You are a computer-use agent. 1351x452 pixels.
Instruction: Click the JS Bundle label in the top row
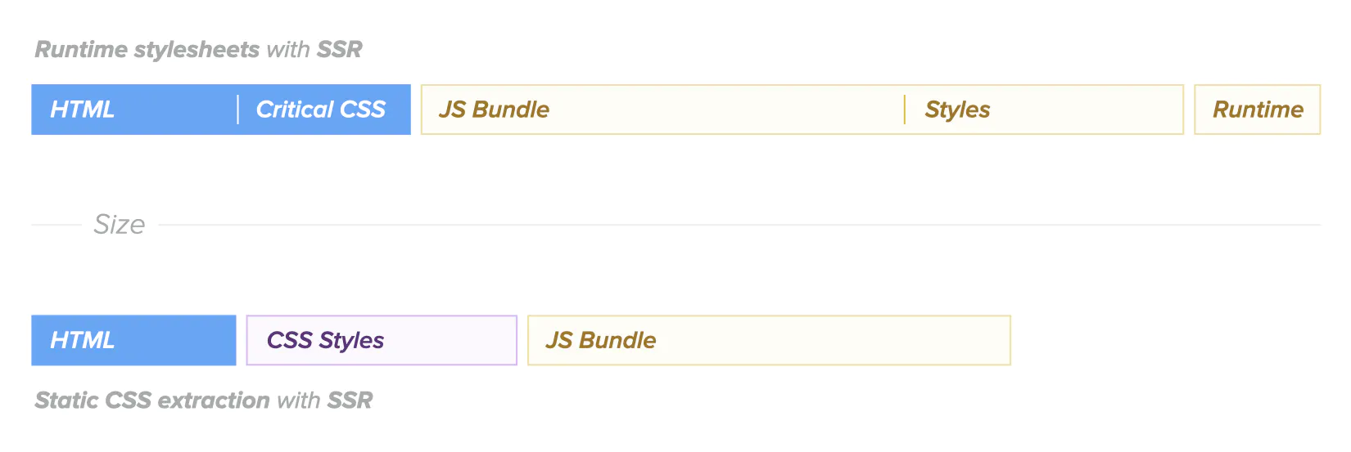click(495, 110)
